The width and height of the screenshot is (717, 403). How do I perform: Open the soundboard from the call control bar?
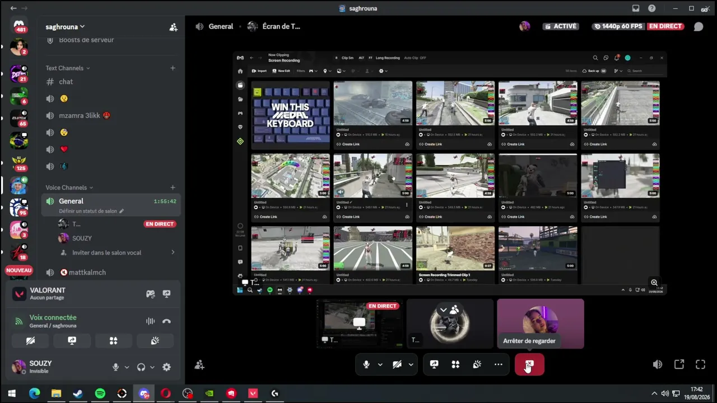click(x=477, y=364)
